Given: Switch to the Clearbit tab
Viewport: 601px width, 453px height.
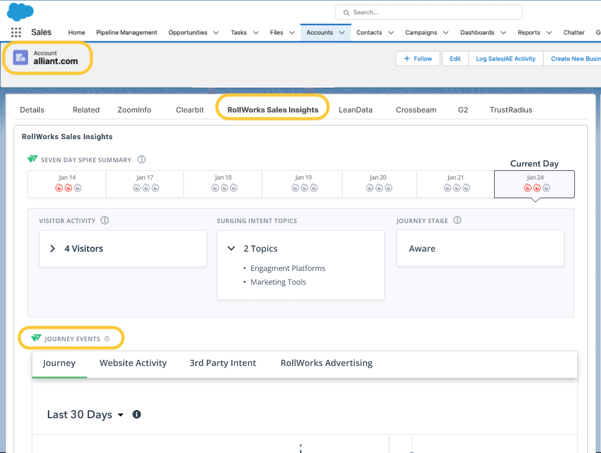Looking at the screenshot, I should [190, 110].
